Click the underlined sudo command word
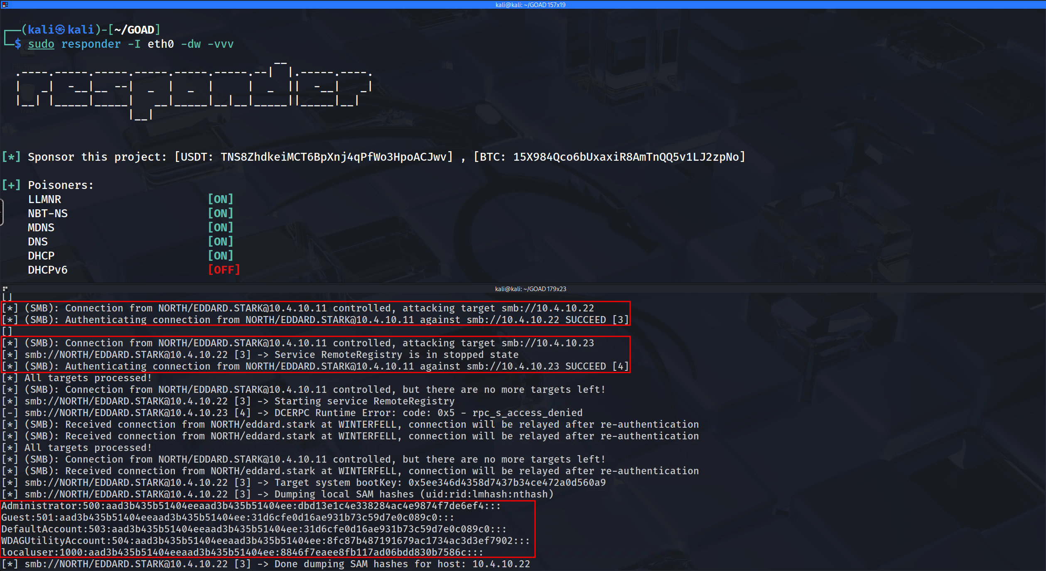This screenshot has width=1046, height=571. click(x=41, y=44)
